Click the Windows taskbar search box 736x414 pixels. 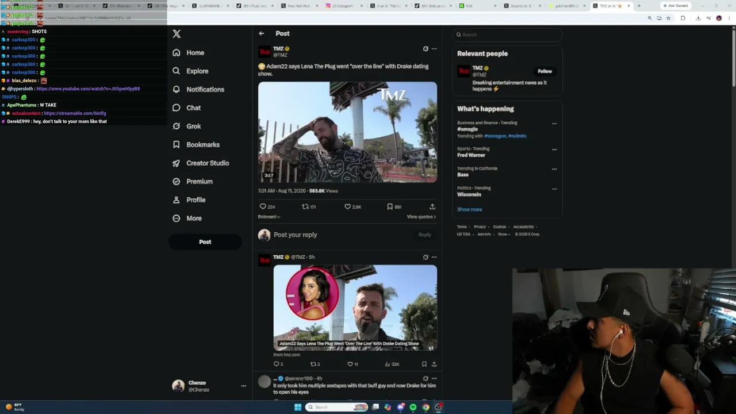point(337,407)
